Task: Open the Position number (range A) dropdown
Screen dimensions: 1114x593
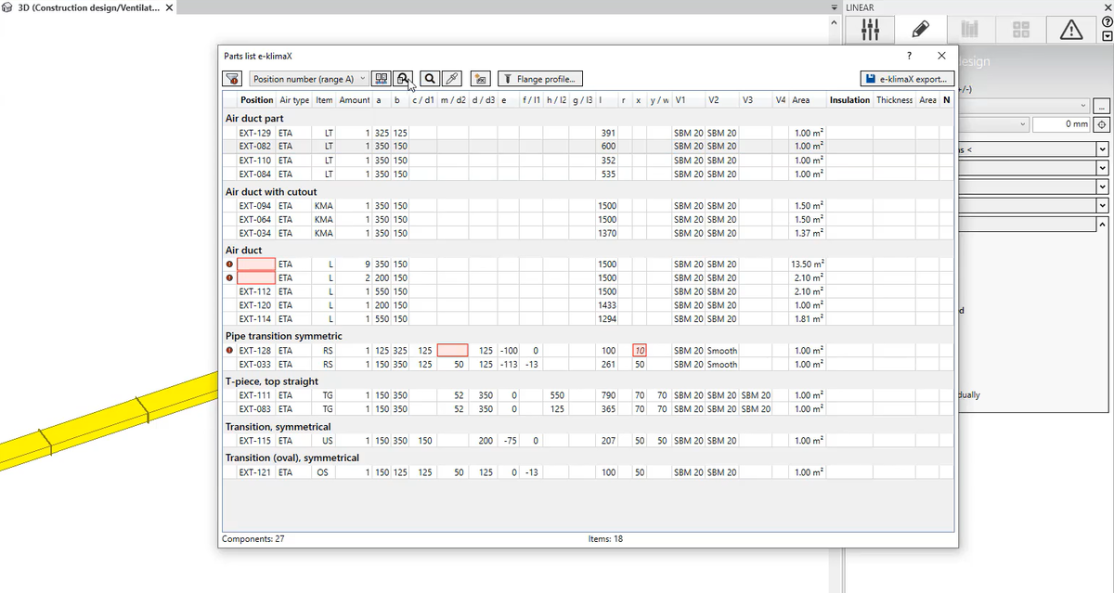Action: click(309, 79)
